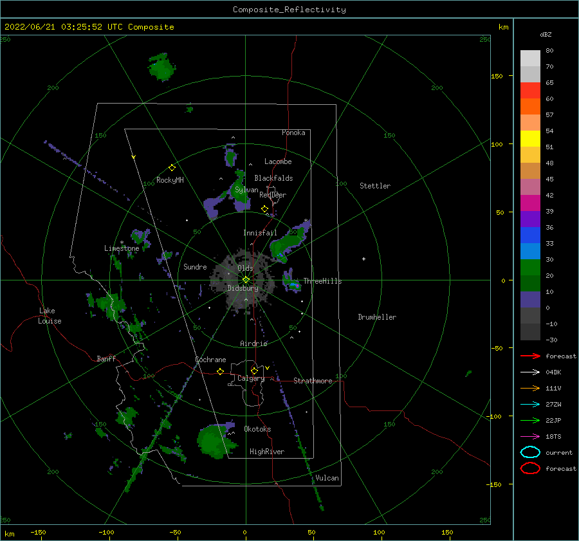
Task: Click the dBZ legend heading
Action: point(546,34)
